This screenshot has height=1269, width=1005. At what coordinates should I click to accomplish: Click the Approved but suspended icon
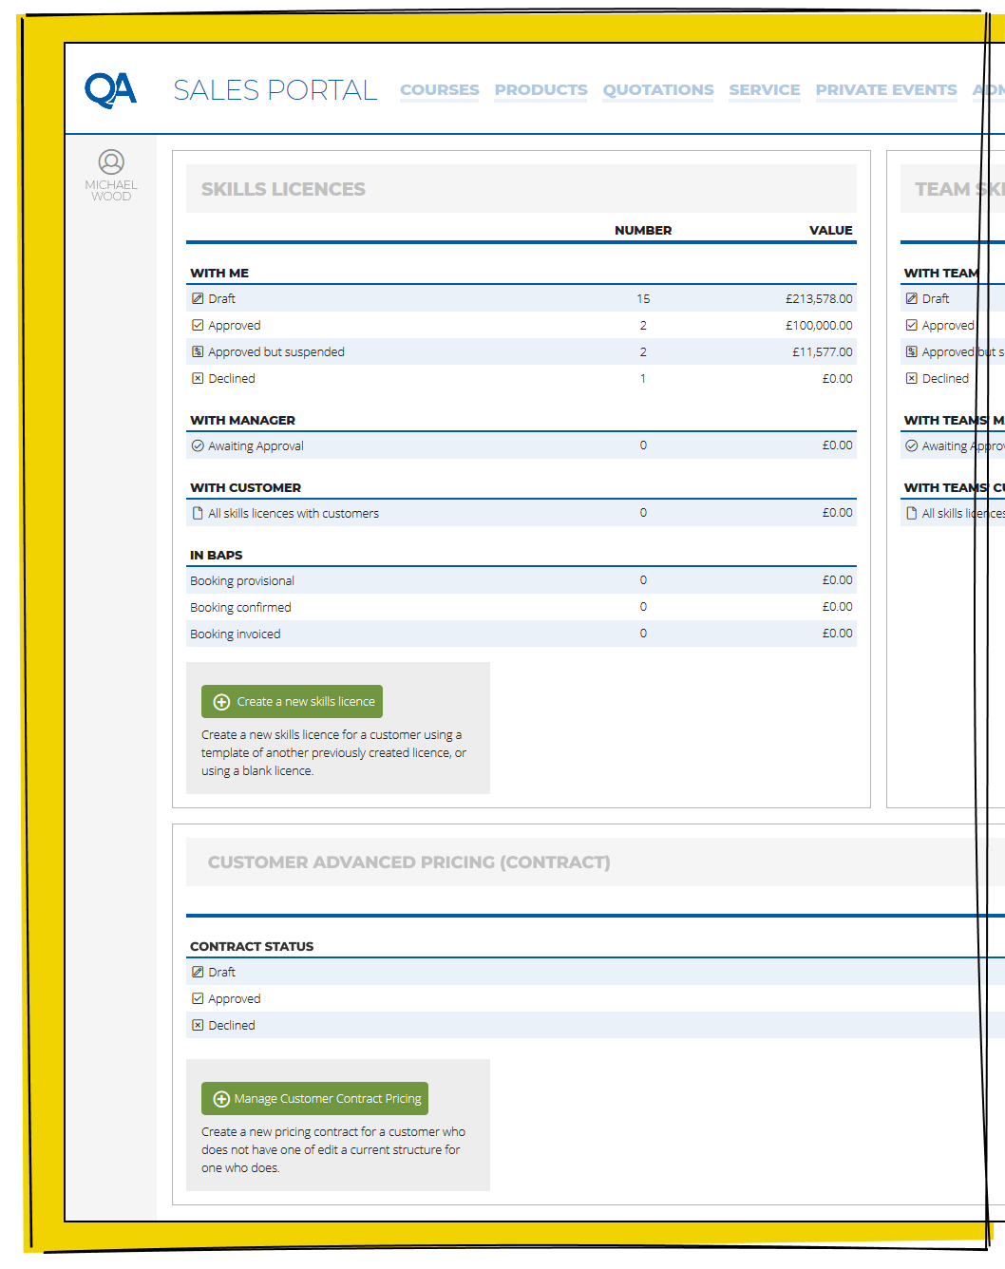[x=198, y=351]
